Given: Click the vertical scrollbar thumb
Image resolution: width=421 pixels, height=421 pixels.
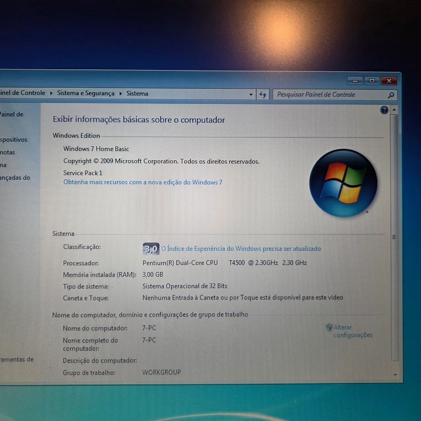Looking at the screenshot, I should coord(394,237).
